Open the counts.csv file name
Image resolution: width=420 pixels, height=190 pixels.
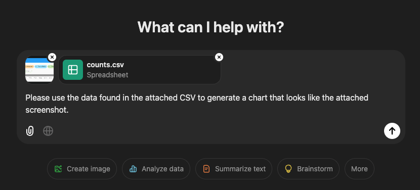(x=105, y=65)
